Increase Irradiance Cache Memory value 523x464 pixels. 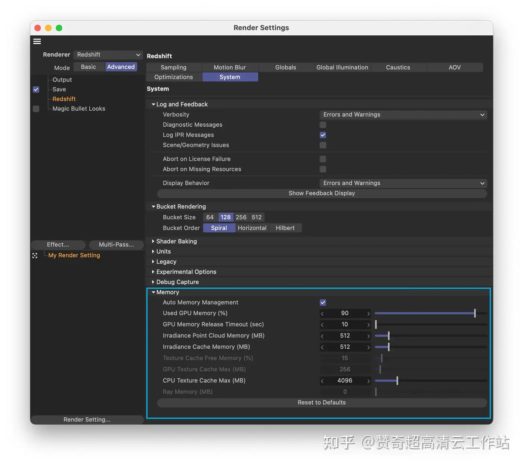[x=368, y=347]
